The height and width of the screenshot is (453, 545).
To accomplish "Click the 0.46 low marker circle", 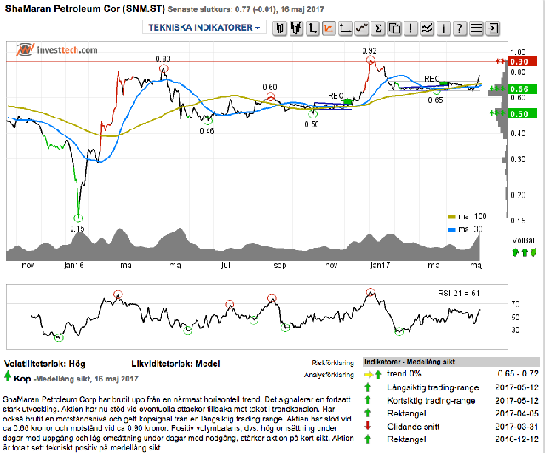I will [208, 121].
